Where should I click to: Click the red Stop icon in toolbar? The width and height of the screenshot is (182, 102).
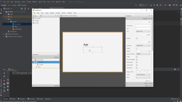pos(166,5)
